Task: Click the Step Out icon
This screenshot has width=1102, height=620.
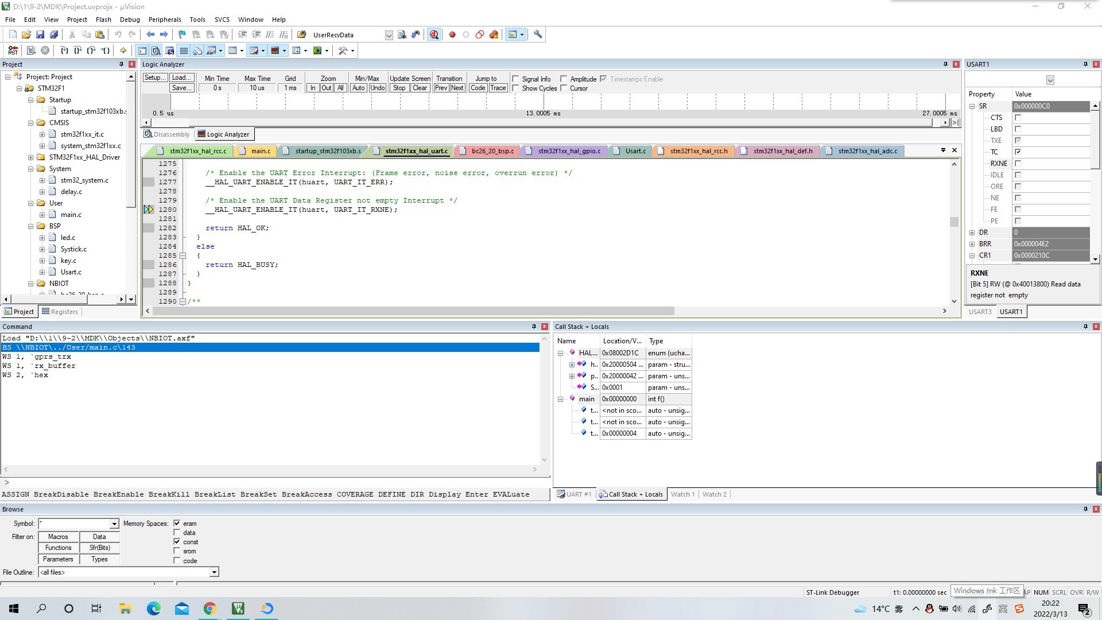Action: 92,51
